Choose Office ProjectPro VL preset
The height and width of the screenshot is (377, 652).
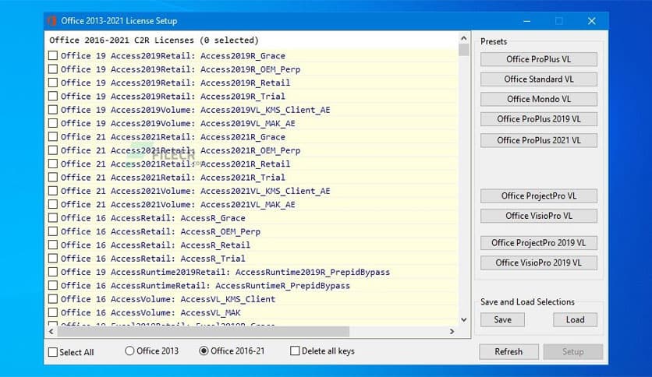point(538,196)
